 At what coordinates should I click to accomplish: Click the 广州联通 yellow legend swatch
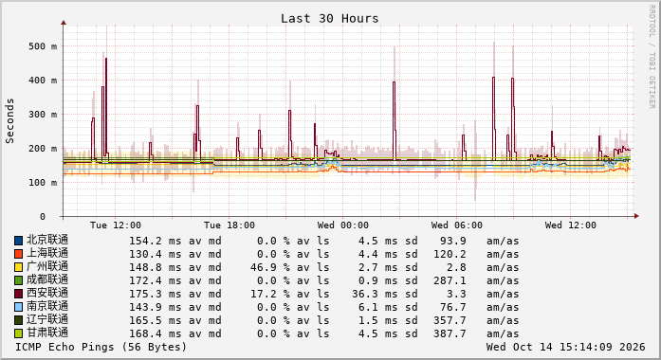18,267
